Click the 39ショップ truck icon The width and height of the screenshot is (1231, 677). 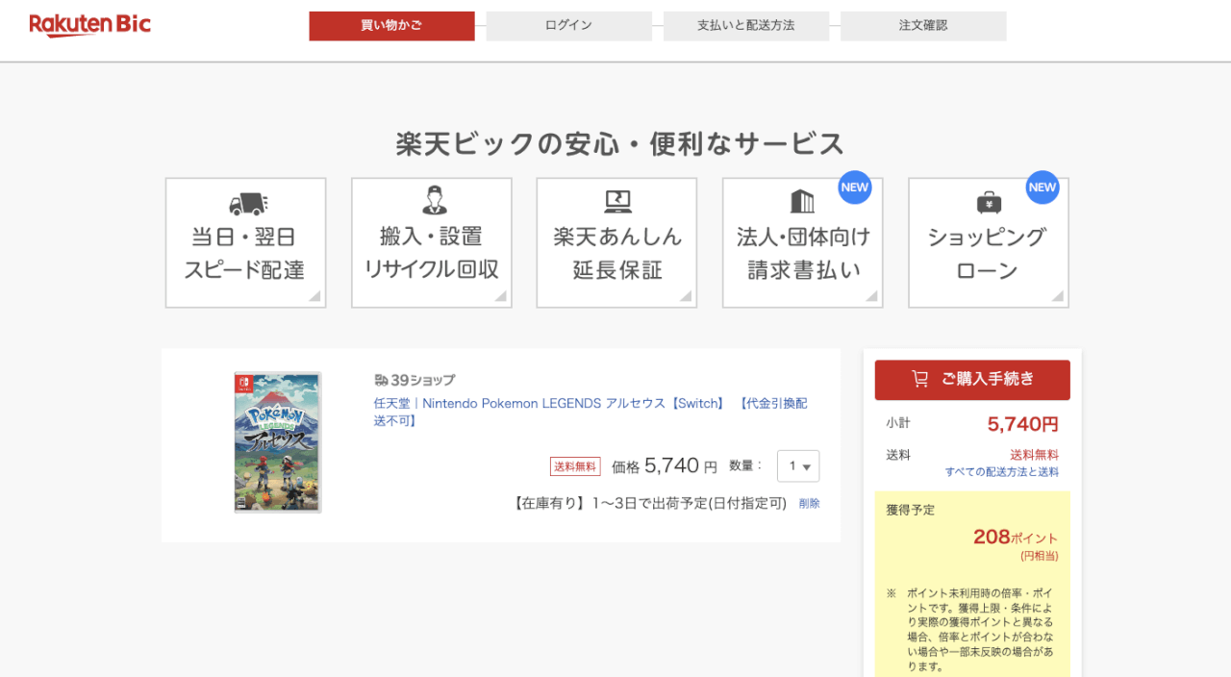(381, 380)
